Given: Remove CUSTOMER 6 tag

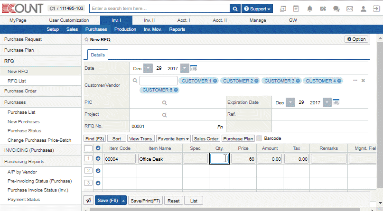Looking at the screenshot, I should coord(176,90).
